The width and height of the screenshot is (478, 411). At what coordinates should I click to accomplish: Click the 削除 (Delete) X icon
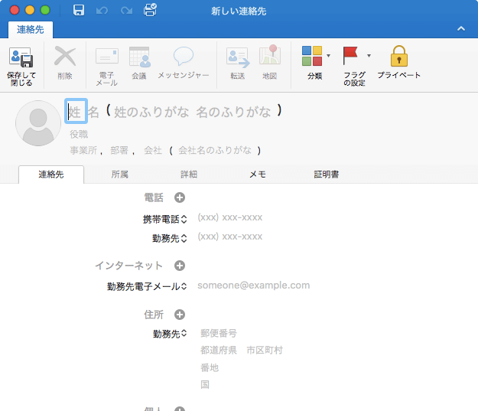(65, 56)
